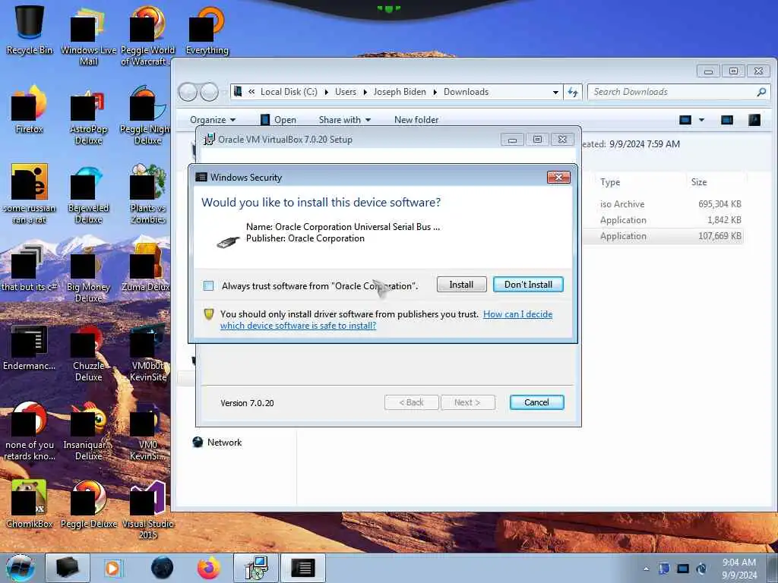The image size is (778, 583).
Task: Click the Explorer forward navigation button
Action: pos(209,92)
